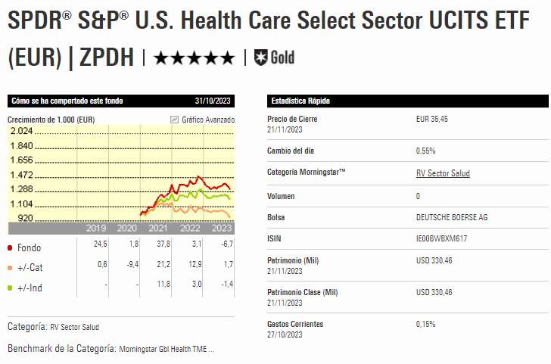Click the DEUTSCHE BOERSE AG exchange value
The height and width of the screenshot is (364, 551).
pos(452,218)
